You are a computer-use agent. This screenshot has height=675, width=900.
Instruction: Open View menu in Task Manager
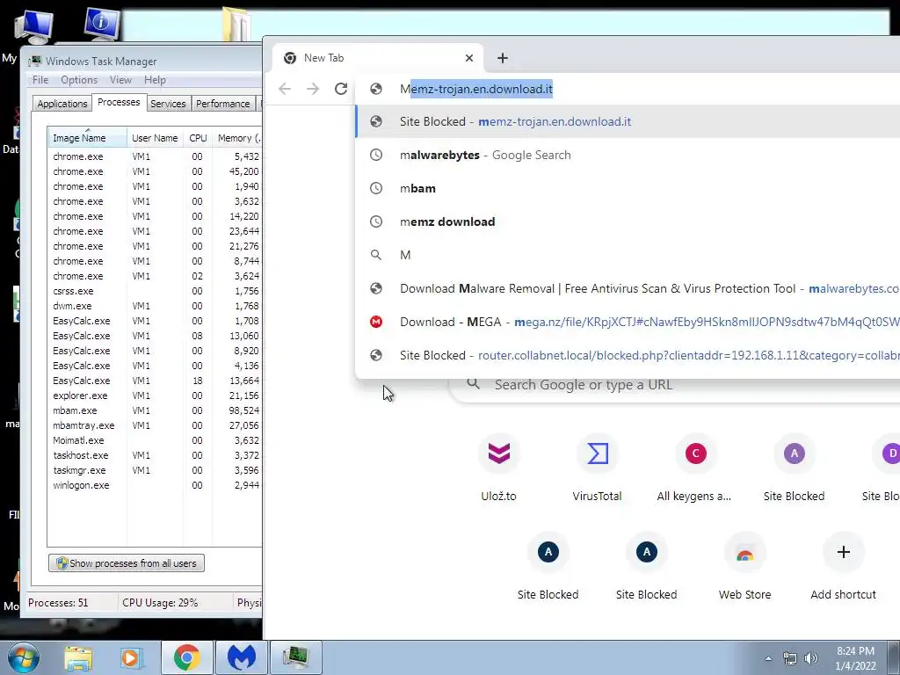[120, 80]
